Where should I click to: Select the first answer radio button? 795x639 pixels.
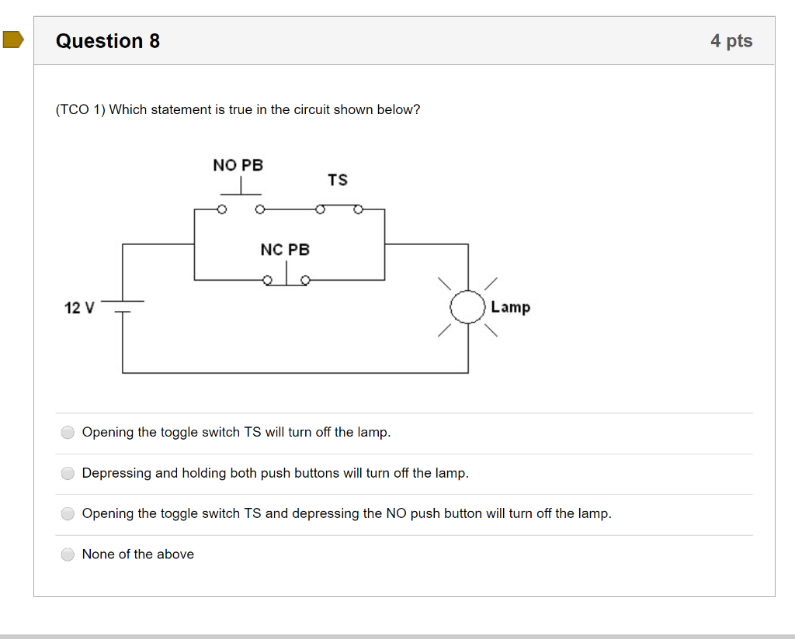pos(68,432)
